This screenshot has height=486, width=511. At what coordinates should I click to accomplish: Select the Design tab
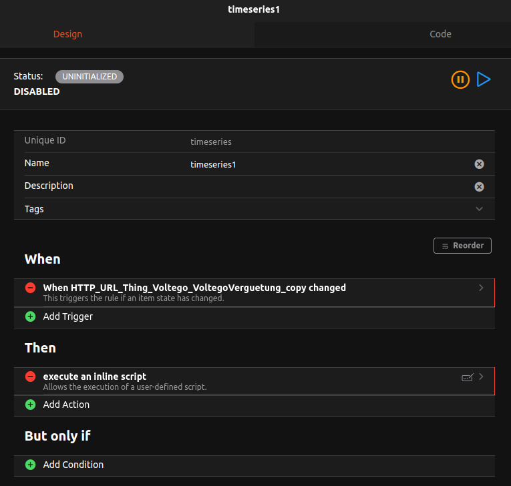(x=67, y=34)
